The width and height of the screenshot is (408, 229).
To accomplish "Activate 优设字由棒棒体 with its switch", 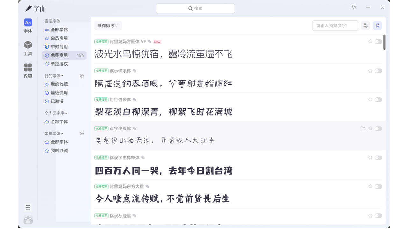I will pos(378,157).
